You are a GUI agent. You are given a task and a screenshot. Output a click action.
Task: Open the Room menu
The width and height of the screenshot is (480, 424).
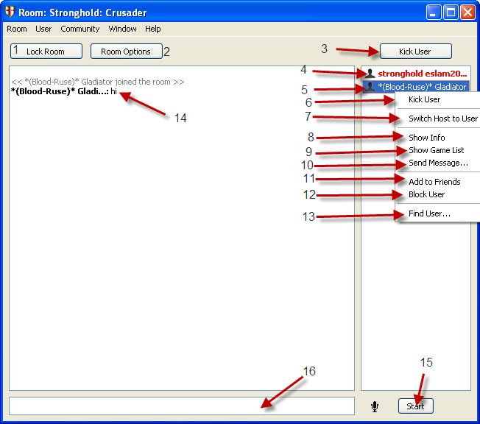pyautogui.click(x=17, y=29)
